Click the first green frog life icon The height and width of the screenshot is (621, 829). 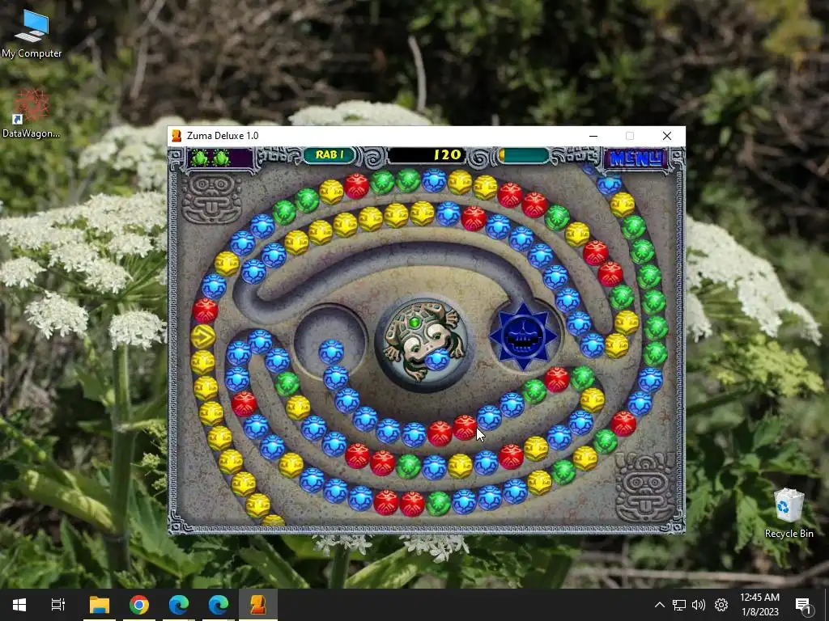[201, 158]
